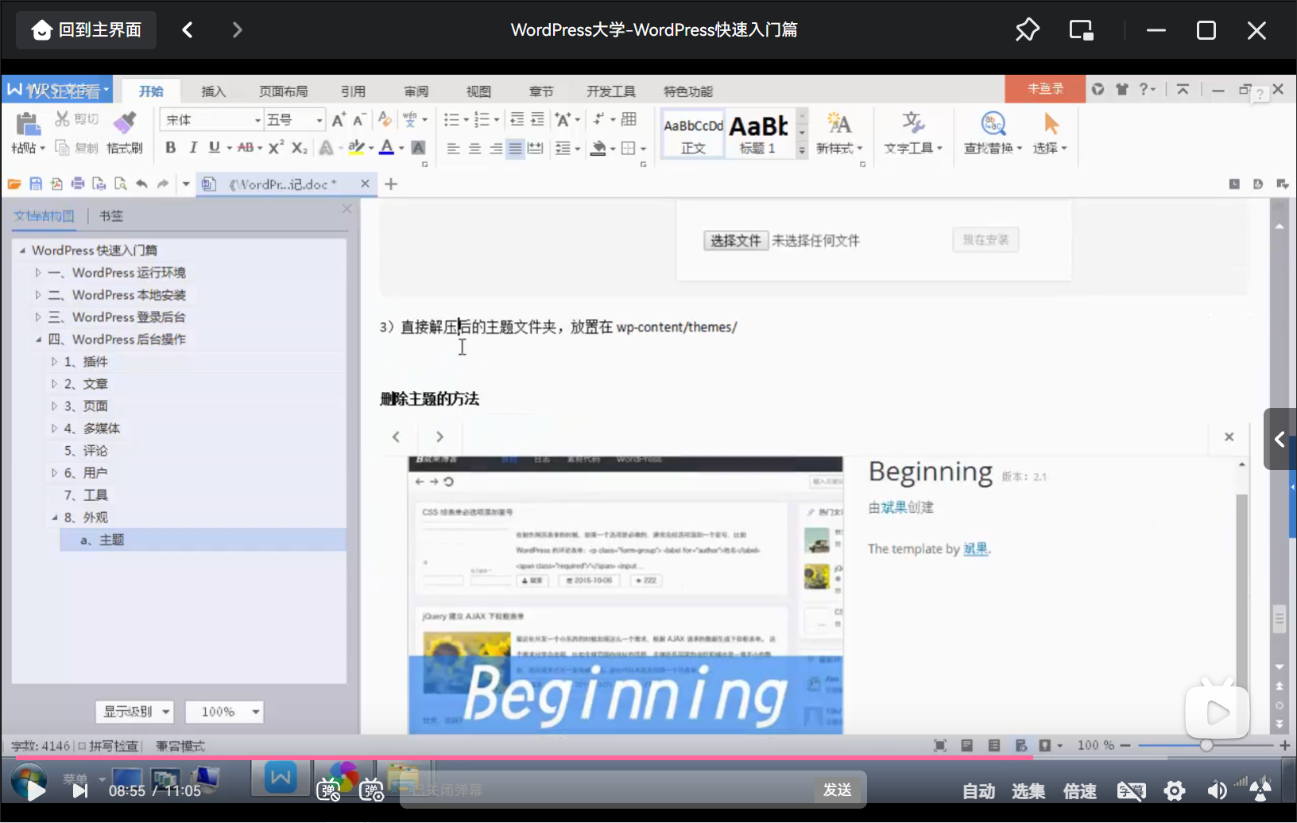The height and width of the screenshot is (823, 1297).
Task: Click the 回到主界面 button
Action: 86,30
